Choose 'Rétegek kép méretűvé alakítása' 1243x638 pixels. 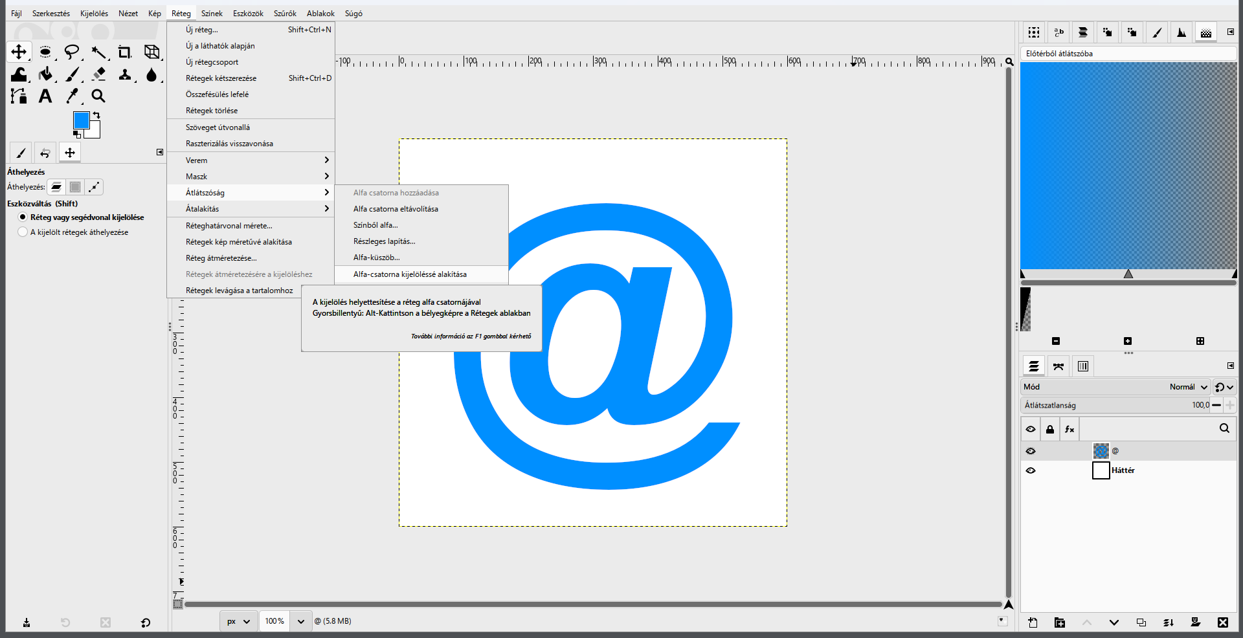point(251,242)
